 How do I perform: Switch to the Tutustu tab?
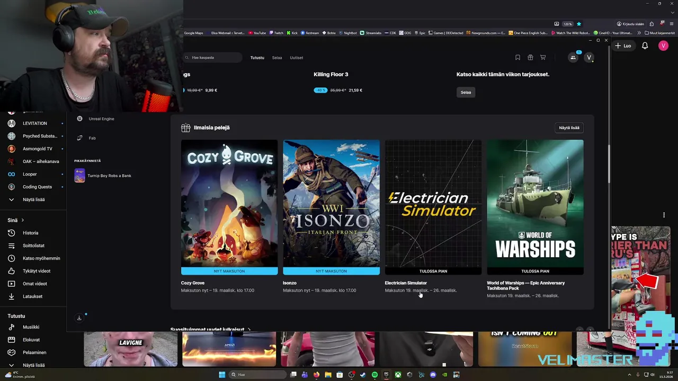click(x=257, y=57)
